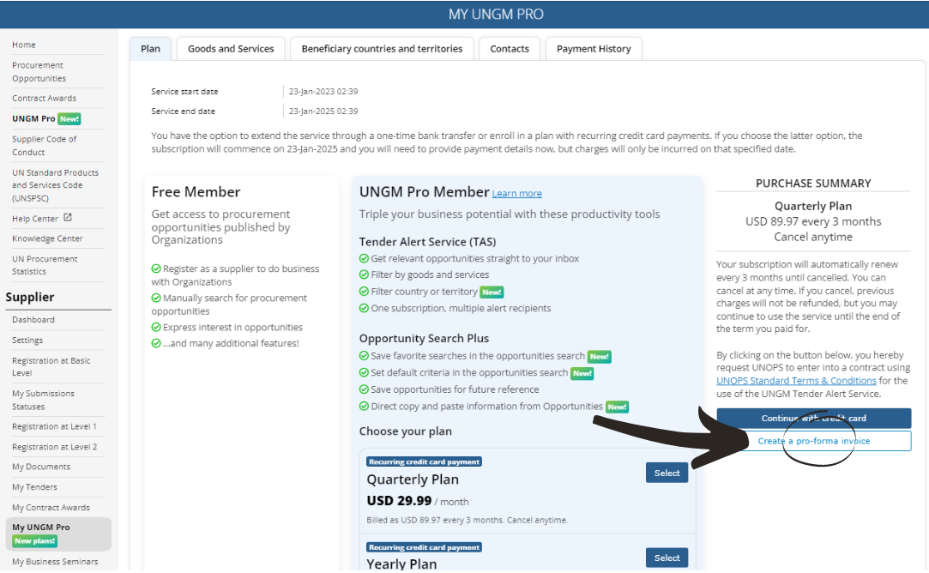Click the New plans! badge under My UNGM Pro

click(33, 540)
